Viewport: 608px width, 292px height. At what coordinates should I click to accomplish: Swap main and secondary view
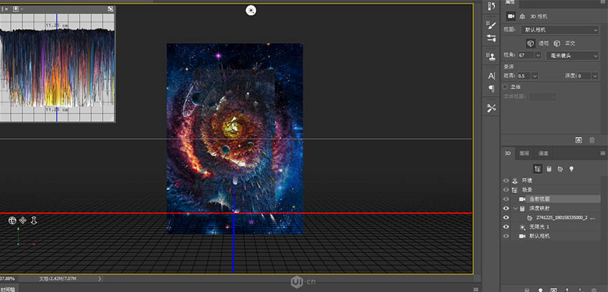[111, 9]
